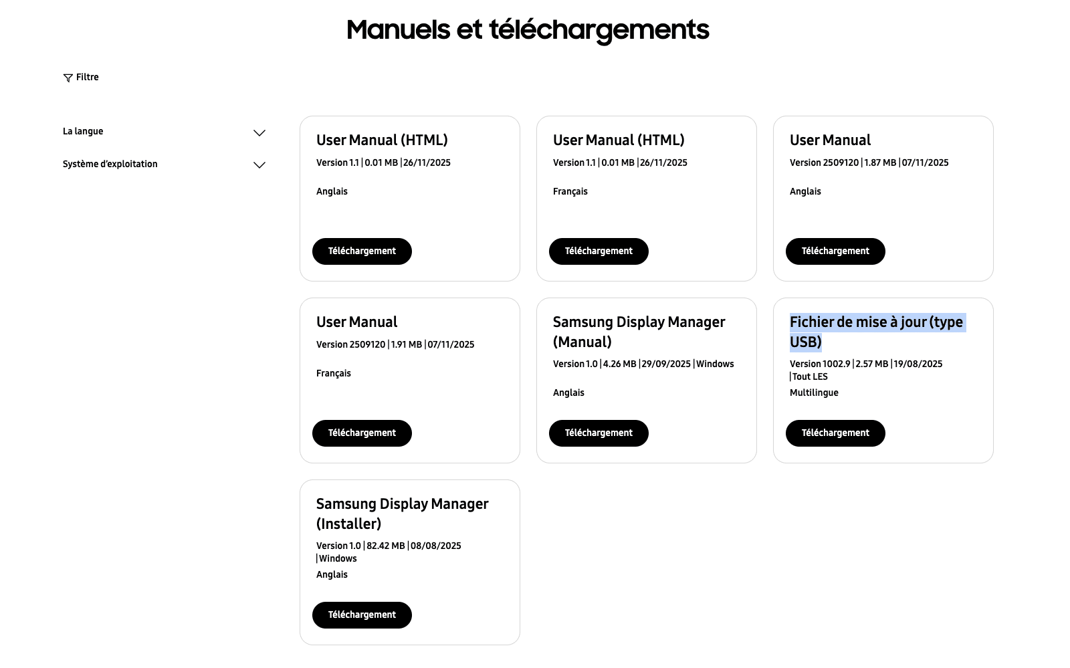The width and height of the screenshot is (1070, 668).
Task: Click the Manuels et téléchargements heading
Action: [528, 30]
